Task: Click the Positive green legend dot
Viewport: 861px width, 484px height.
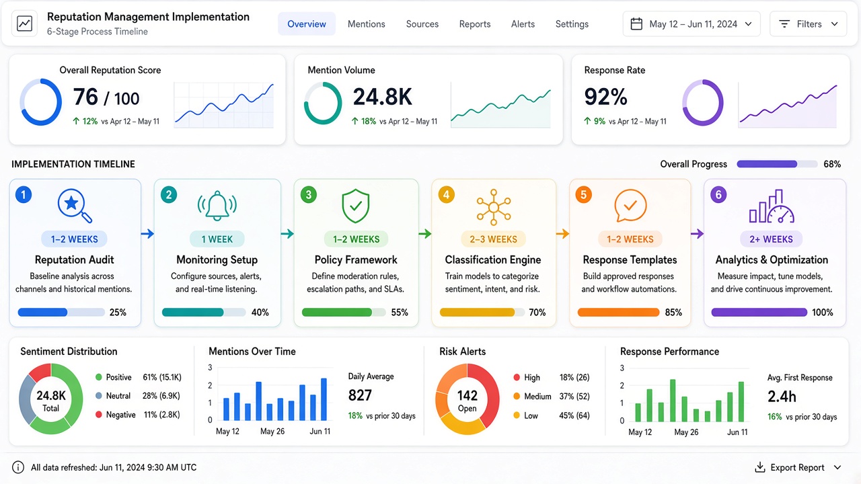Action: point(99,377)
